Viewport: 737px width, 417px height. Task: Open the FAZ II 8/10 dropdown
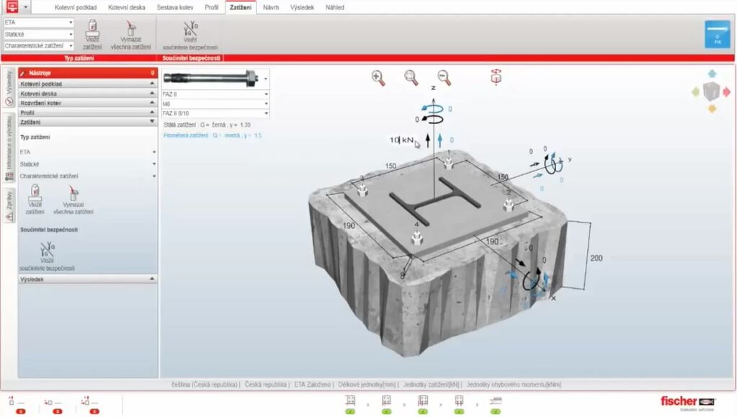[215, 113]
